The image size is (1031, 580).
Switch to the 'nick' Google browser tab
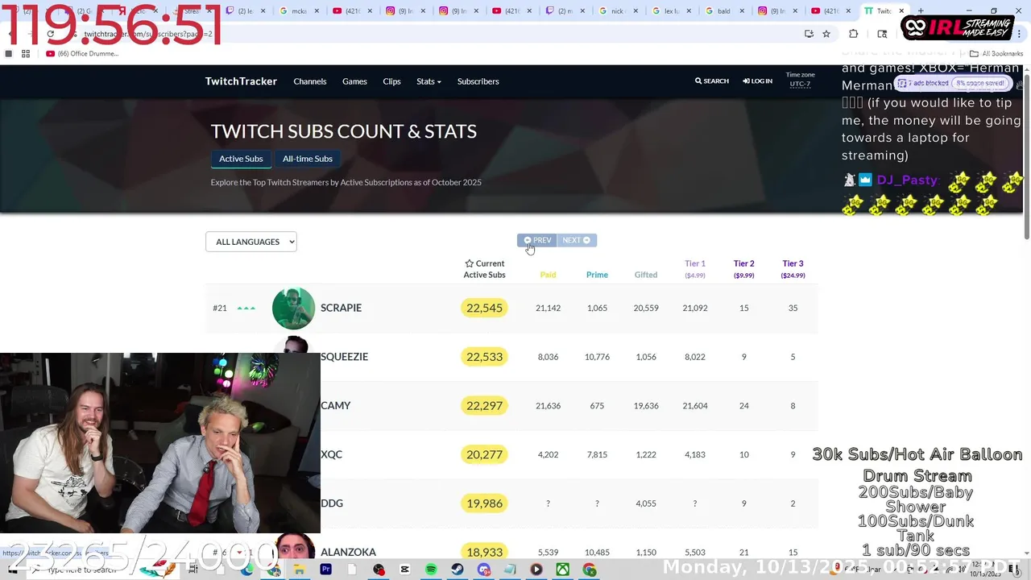(x=620, y=11)
